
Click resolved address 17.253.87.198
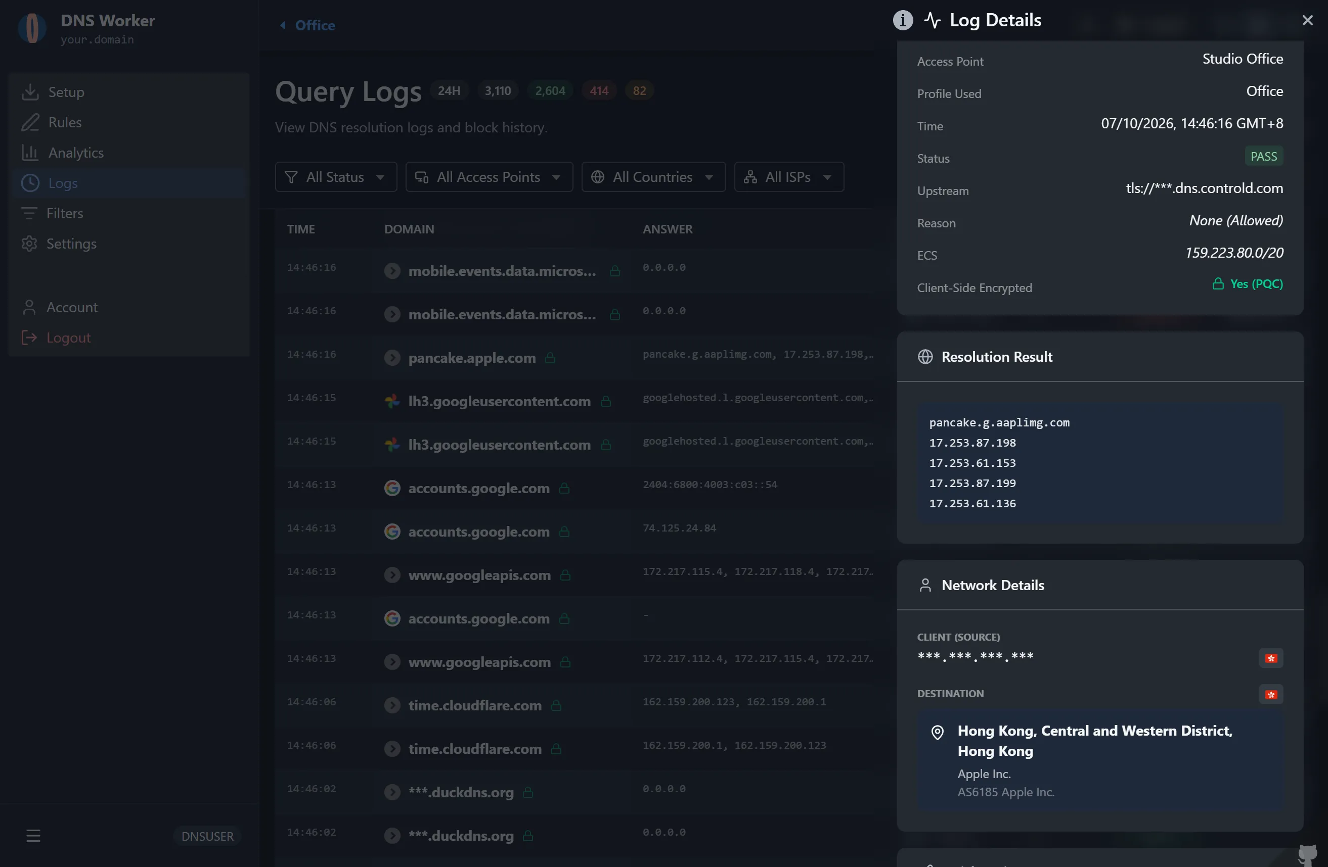coord(972,443)
